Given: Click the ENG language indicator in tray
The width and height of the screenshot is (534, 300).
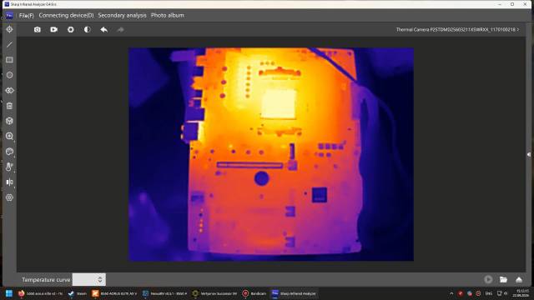Looking at the screenshot, I should pyautogui.click(x=489, y=293).
